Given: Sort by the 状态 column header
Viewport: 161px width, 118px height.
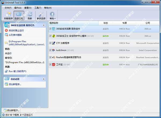Looking at the screenshot, I should pos(106,23).
